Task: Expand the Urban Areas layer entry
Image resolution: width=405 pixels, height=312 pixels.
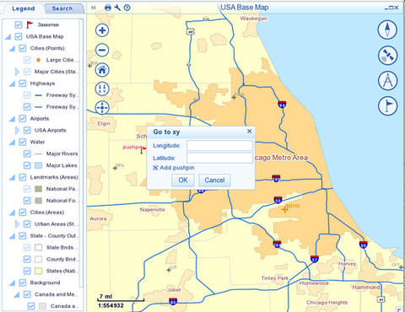Action: (17, 224)
